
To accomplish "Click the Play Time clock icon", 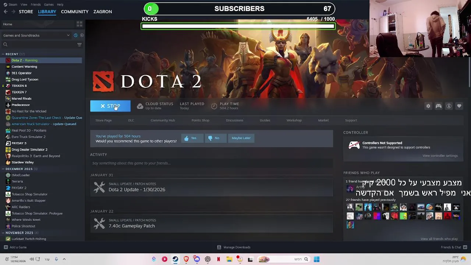I will [x=214, y=106].
